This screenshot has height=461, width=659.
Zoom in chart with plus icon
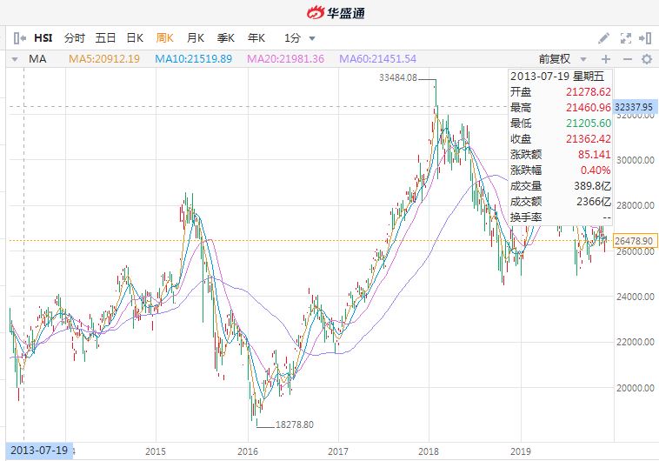606,59
